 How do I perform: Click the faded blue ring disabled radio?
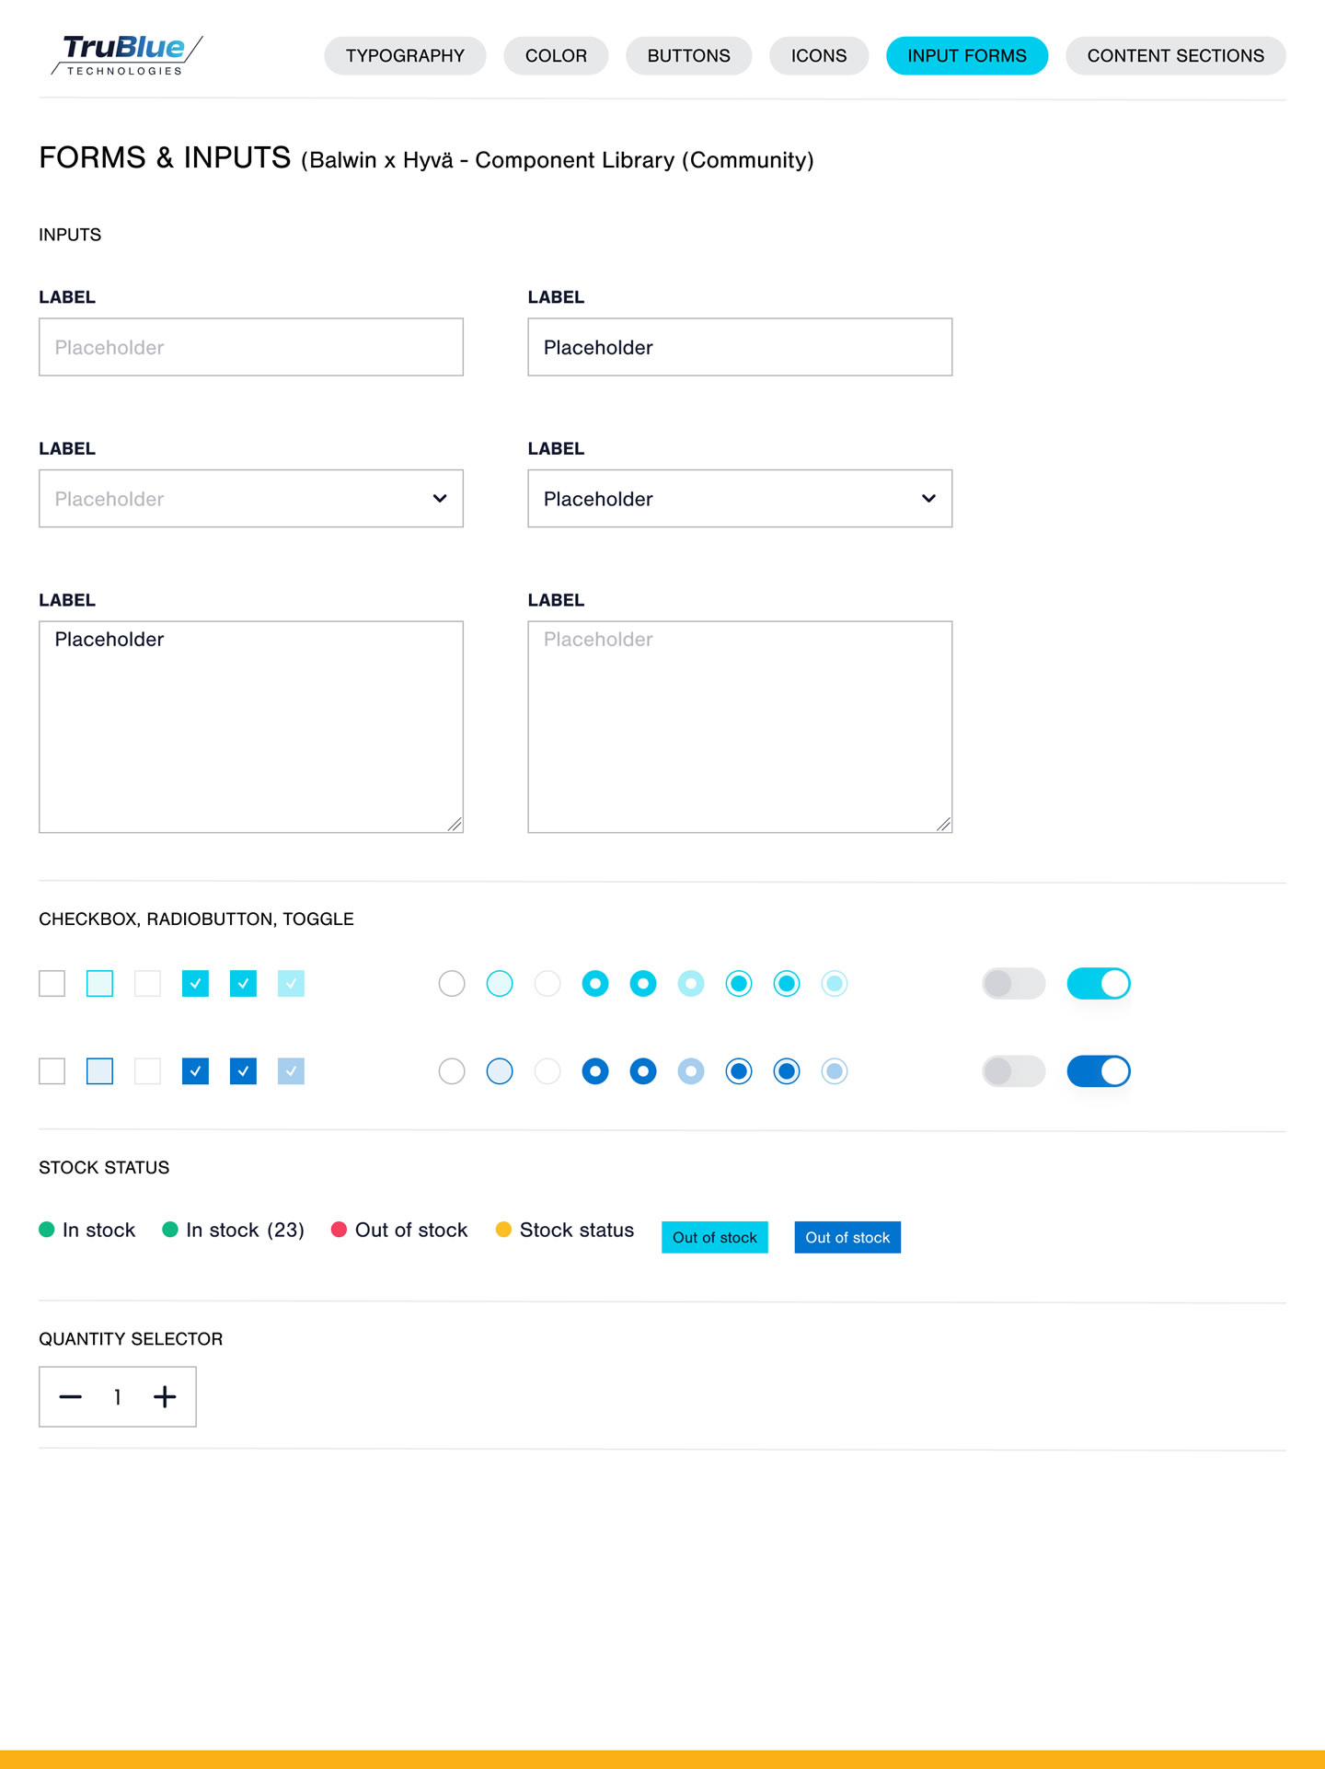(835, 1070)
